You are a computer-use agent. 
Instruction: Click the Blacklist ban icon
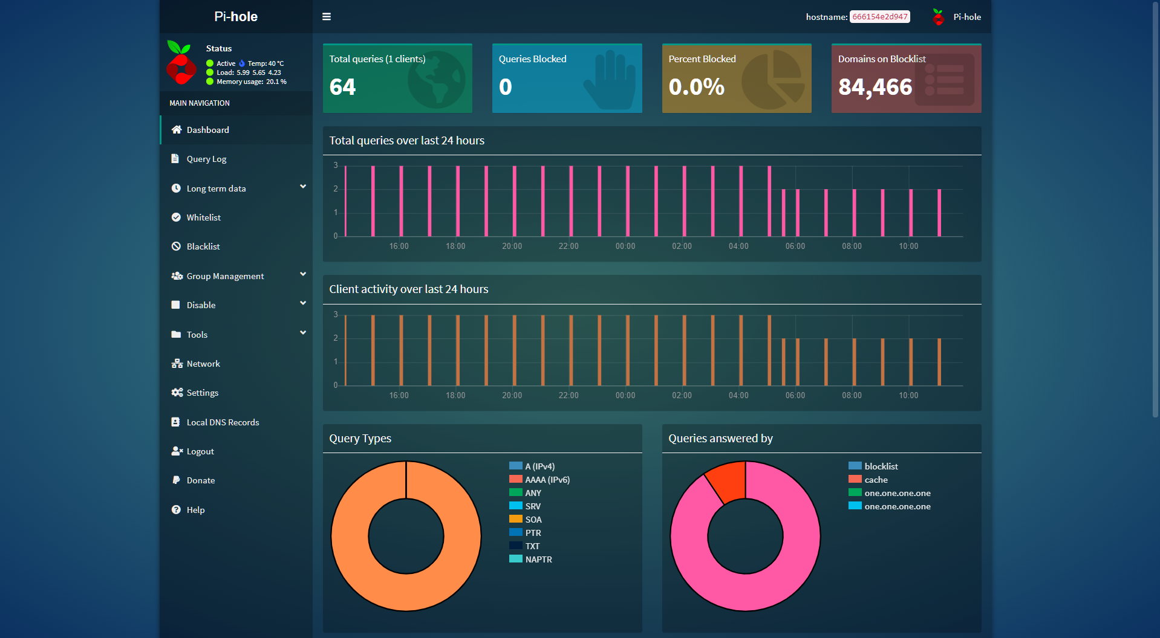(x=176, y=246)
